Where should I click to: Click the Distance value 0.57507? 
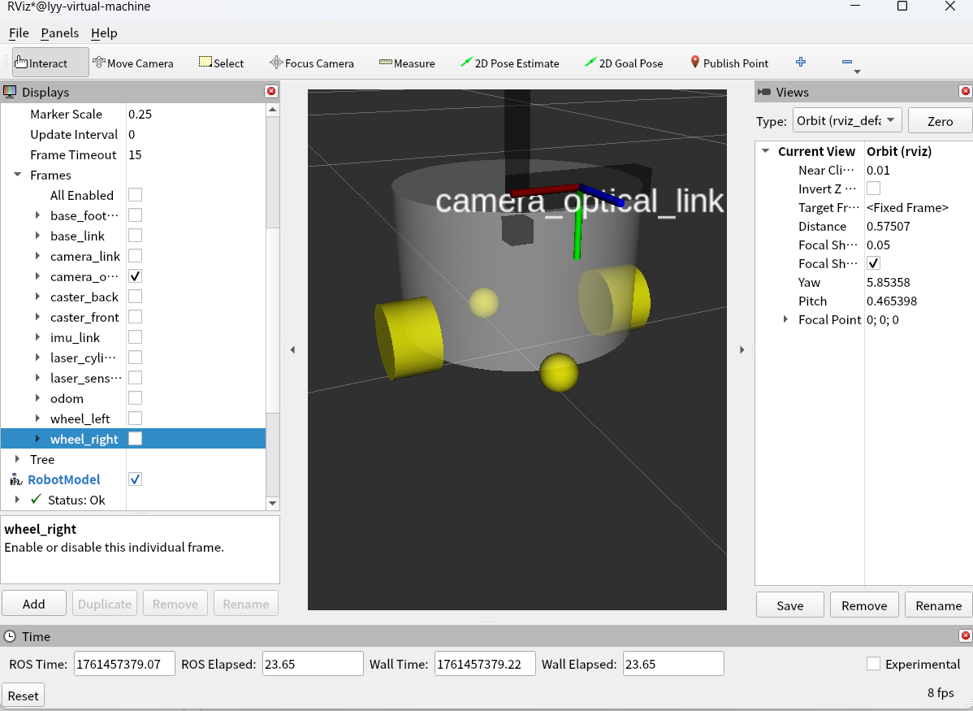coord(888,226)
